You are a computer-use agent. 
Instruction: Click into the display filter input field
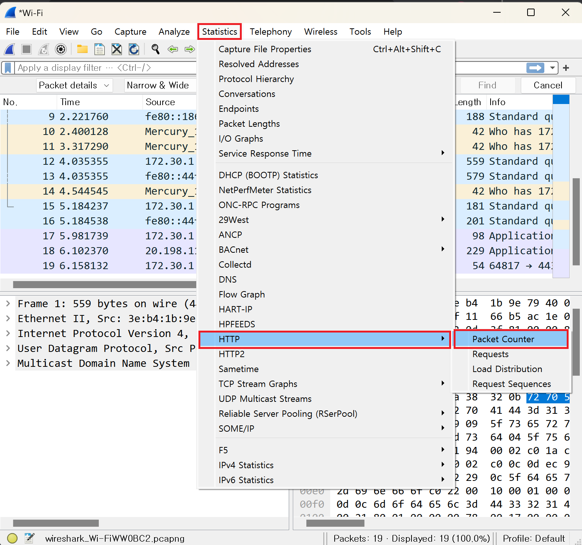106,68
